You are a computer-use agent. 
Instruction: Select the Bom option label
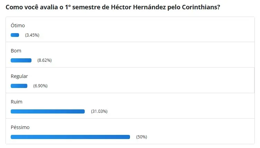pyautogui.click(x=16, y=51)
